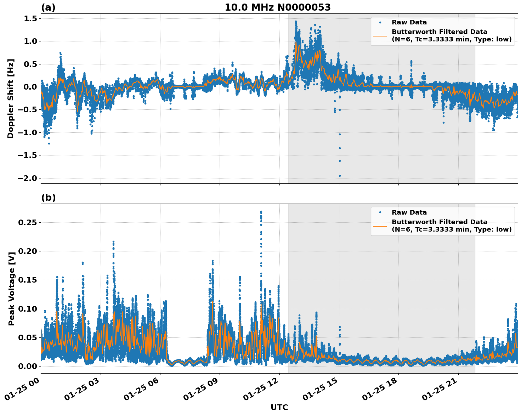The height and width of the screenshot is (415, 521).
Task: Click the '−0.5' tick label on the Doppler Shift axis
Action: [27, 109]
